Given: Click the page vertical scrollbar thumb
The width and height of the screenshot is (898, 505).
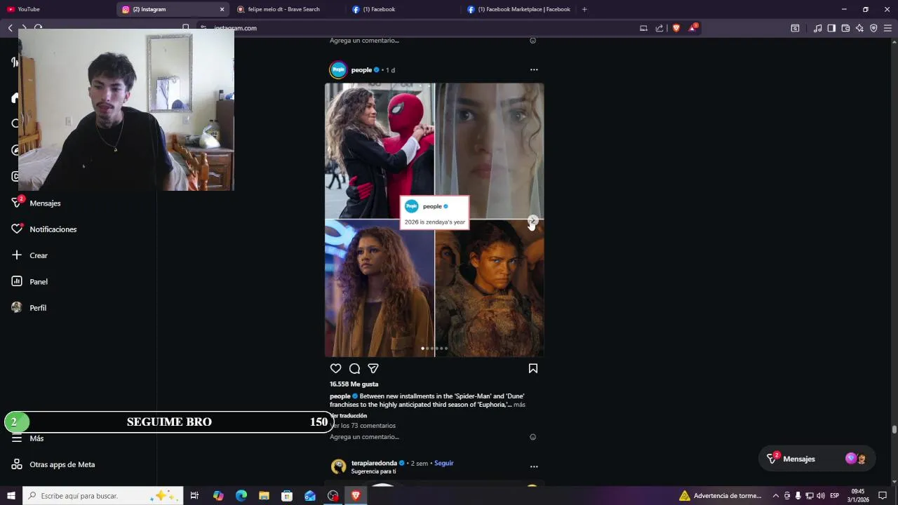Looking at the screenshot, I should click(x=894, y=429).
